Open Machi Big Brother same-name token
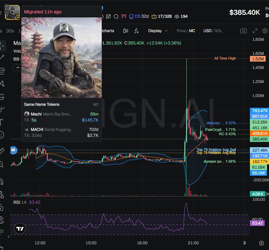This screenshot has height=250, width=269. (62, 117)
